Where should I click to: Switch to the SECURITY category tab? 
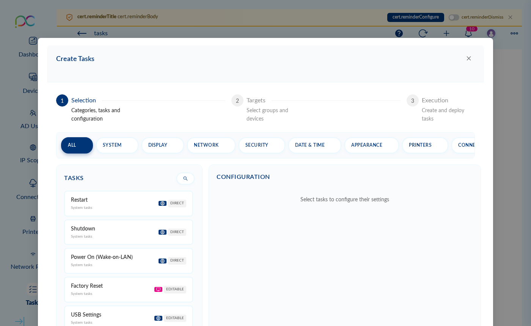click(x=262, y=145)
